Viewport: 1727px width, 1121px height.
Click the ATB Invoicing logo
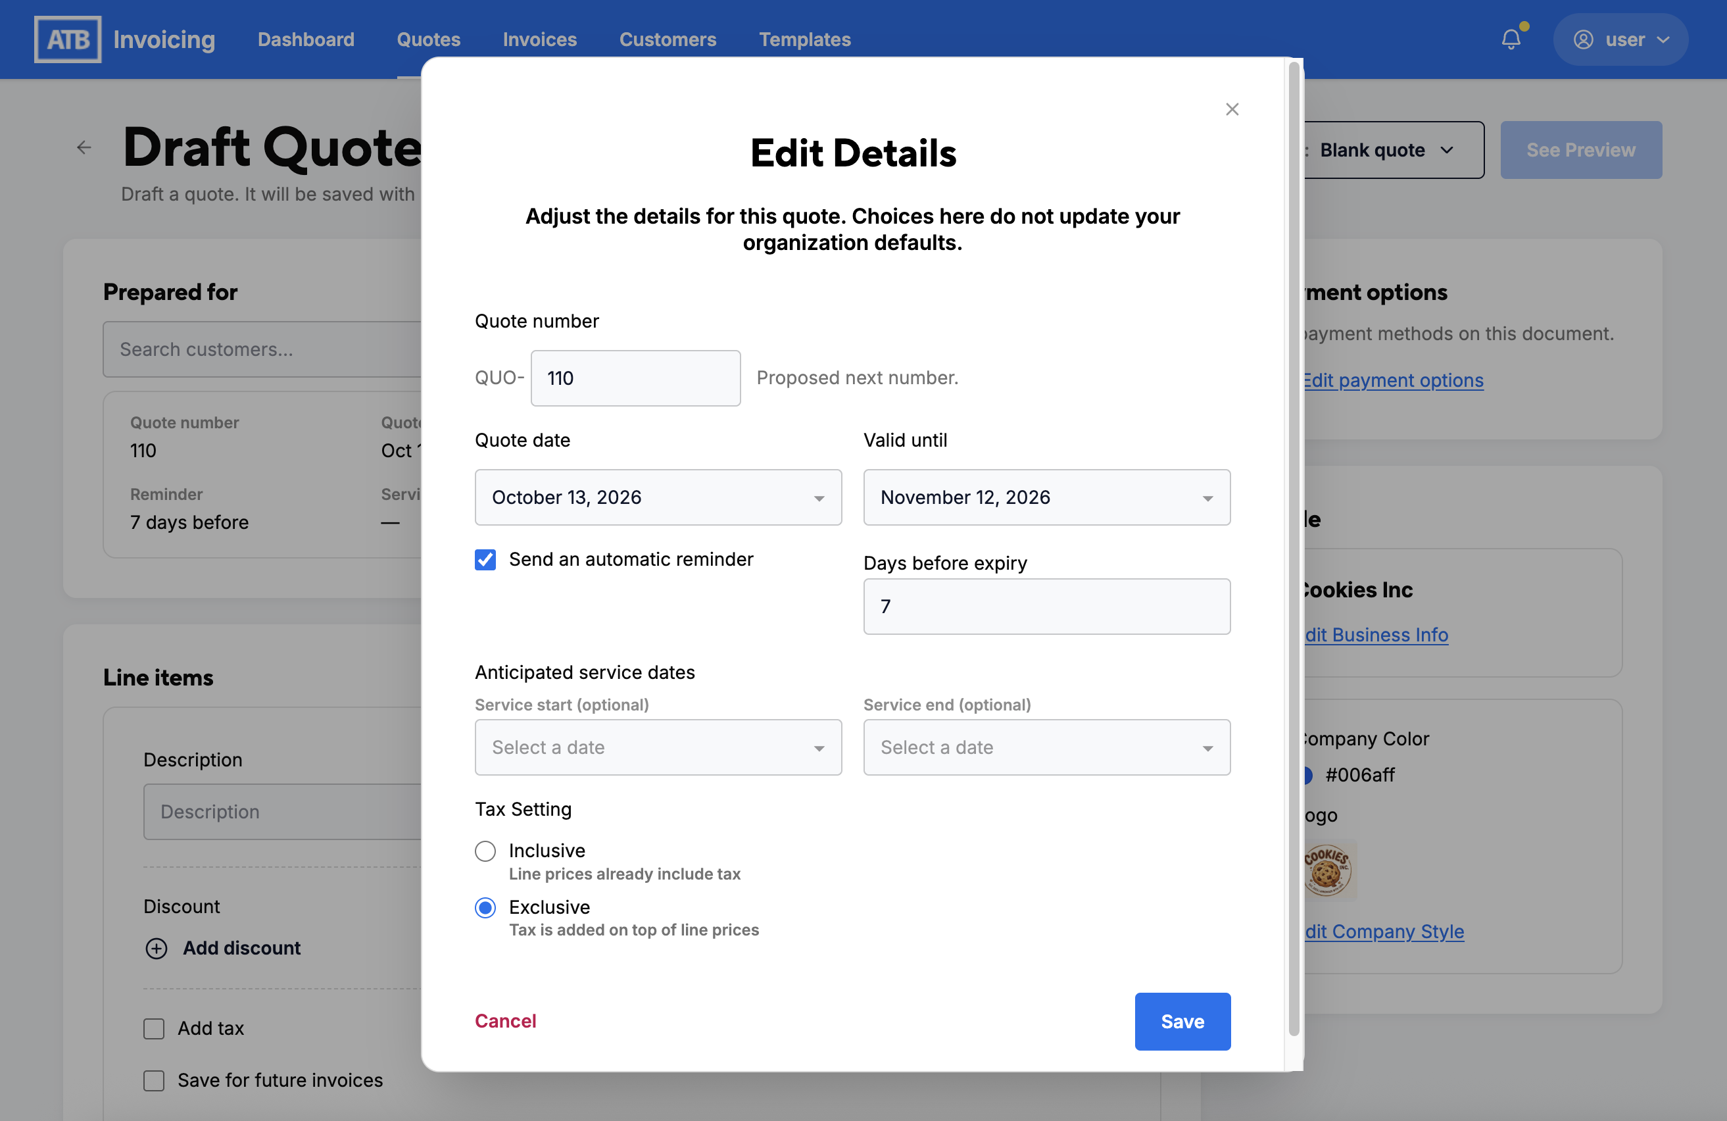[125, 39]
